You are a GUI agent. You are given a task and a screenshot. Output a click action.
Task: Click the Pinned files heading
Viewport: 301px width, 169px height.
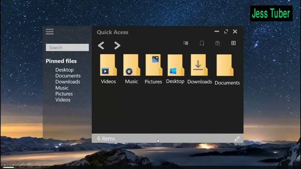(61, 61)
